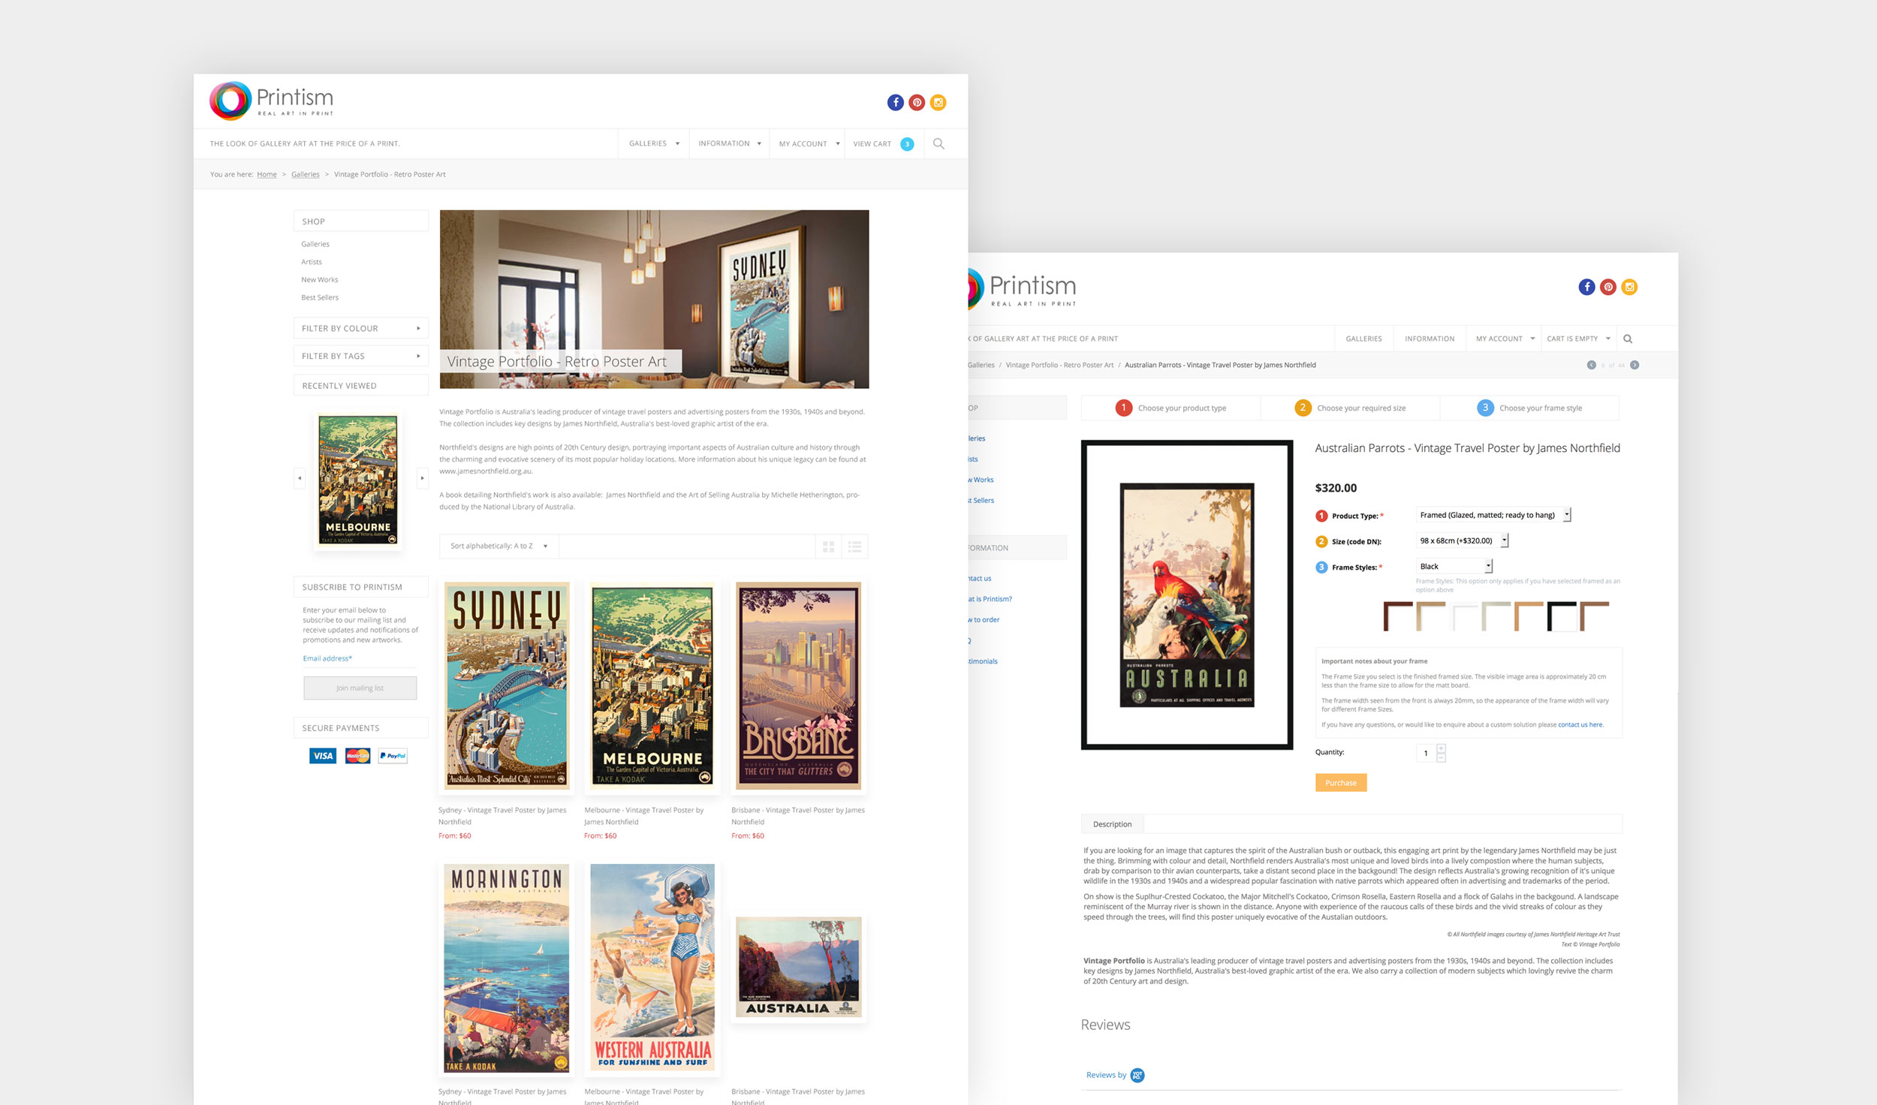Open Artists link in Shop sidebar
This screenshot has width=1877, height=1105.
312,262
